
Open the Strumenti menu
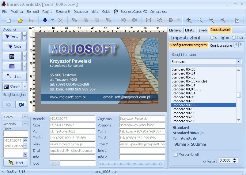[63, 12]
